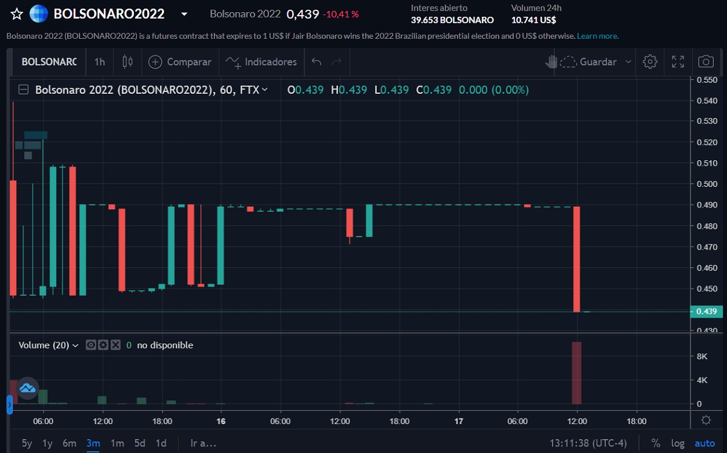The height and width of the screenshot is (453, 727).
Task: Select the 5d time range
Action: coord(140,443)
